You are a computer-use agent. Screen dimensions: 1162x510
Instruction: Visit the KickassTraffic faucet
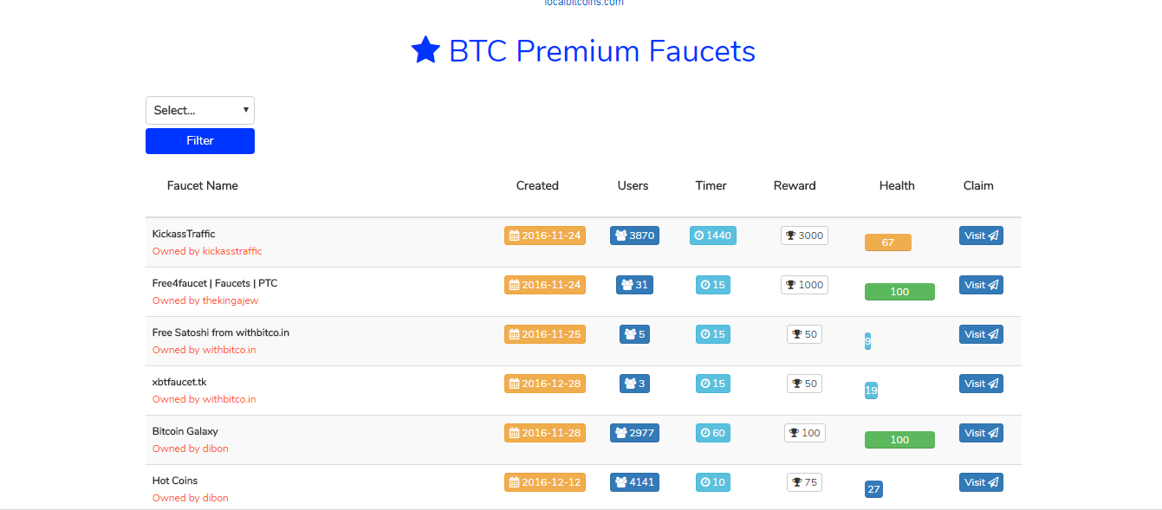point(981,236)
